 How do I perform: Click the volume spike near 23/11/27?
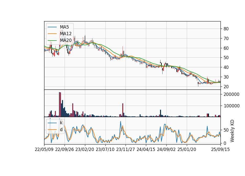tap(123, 110)
